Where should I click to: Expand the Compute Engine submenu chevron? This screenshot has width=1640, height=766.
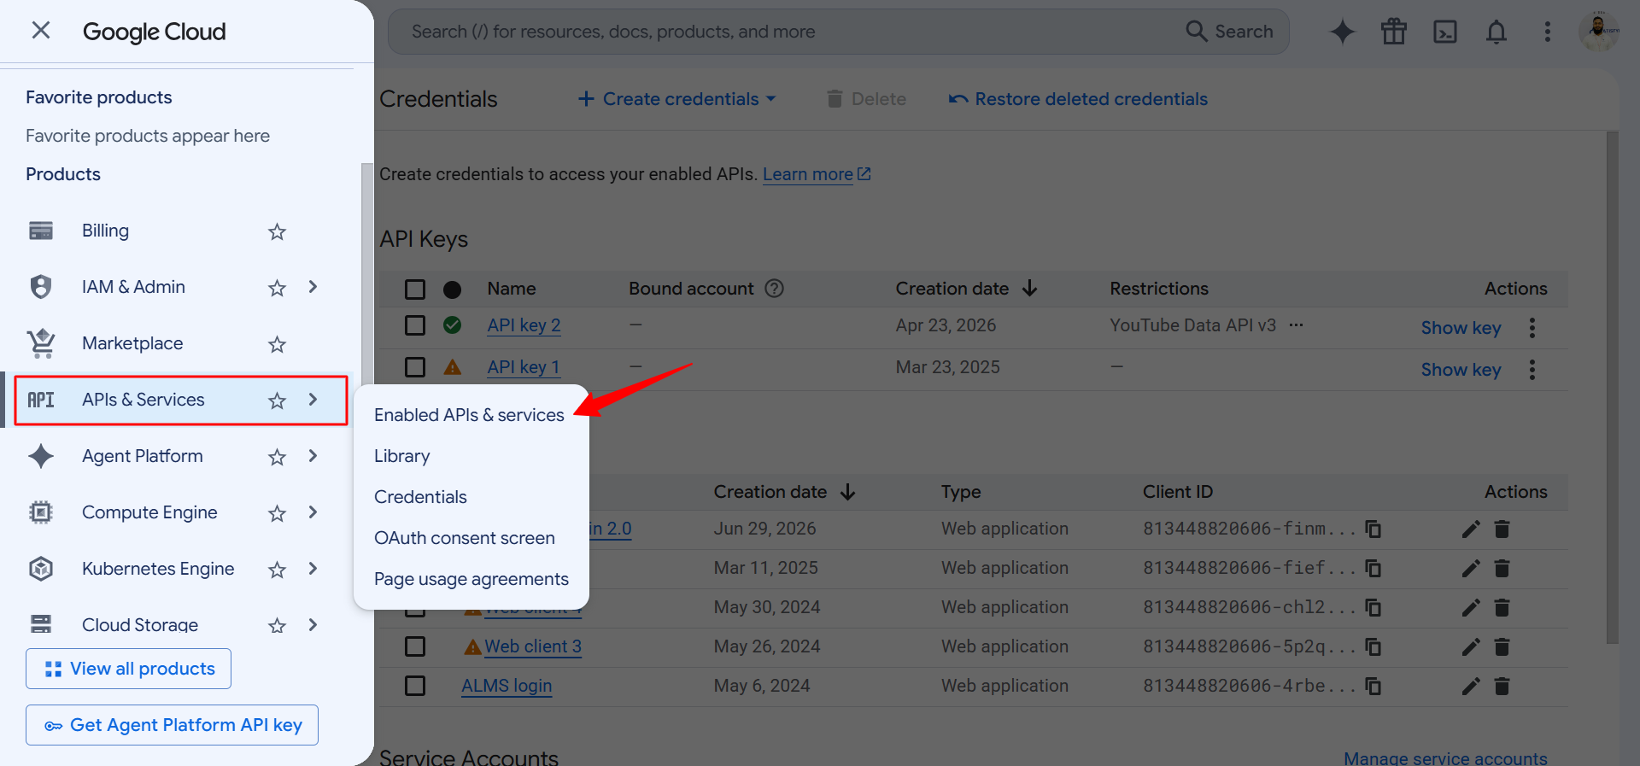[313, 512]
